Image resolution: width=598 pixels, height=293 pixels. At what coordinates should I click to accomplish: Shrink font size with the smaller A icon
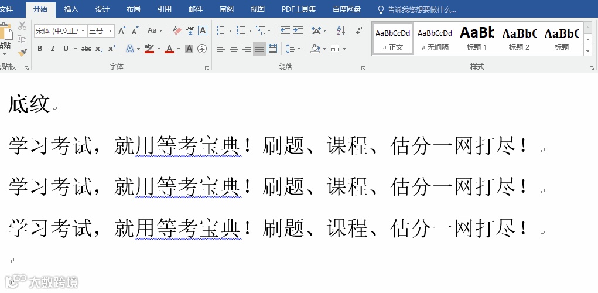tap(135, 30)
